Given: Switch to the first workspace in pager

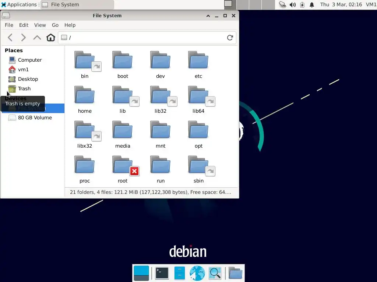Looking at the screenshot, I should click(x=230, y=4).
